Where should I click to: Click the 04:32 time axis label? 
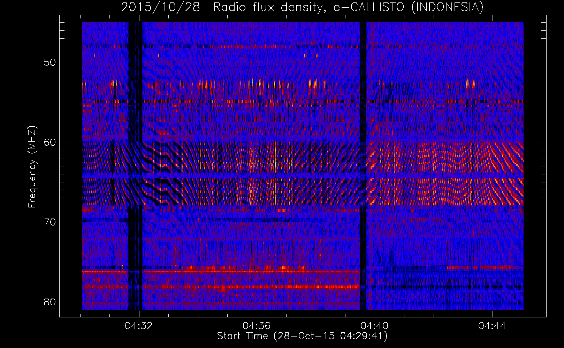tap(139, 326)
